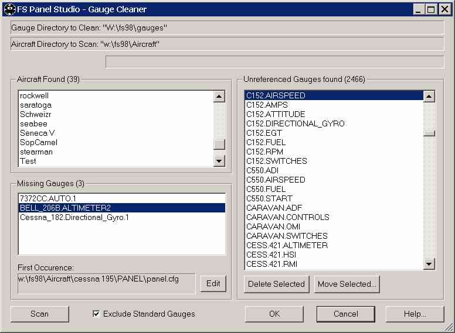This screenshot has width=455, height=333.
Task: Click the First Occurence path field
Action: click(106, 284)
